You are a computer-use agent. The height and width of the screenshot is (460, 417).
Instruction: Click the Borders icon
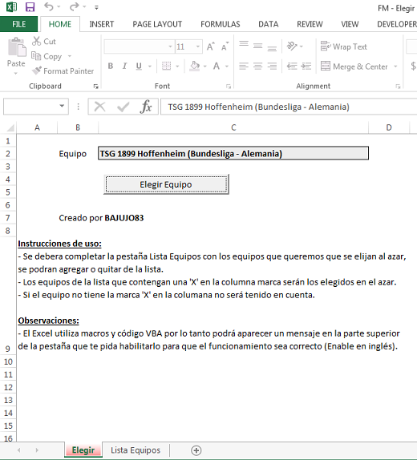(167, 66)
